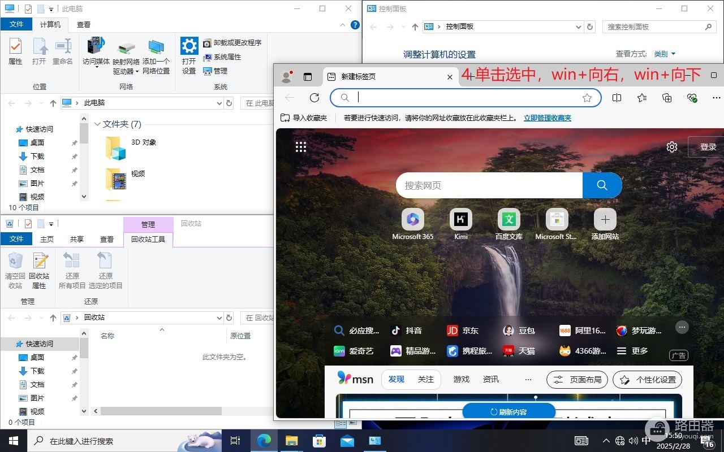Image resolution: width=724 pixels, height=452 pixels.
Task: Open the 文件 tab in This PC window
Action: [16, 24]
